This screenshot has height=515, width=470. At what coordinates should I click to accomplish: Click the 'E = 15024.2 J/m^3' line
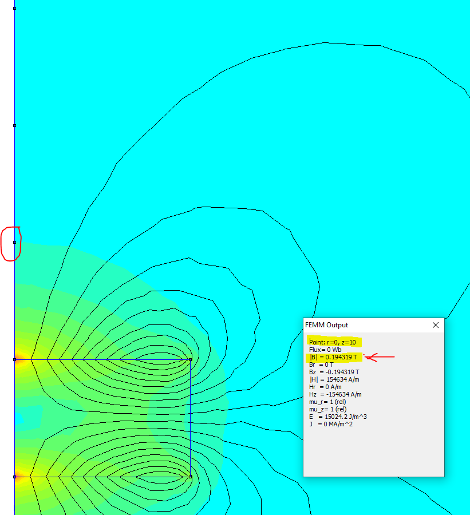pyautogui.click(x=338, y=417)
